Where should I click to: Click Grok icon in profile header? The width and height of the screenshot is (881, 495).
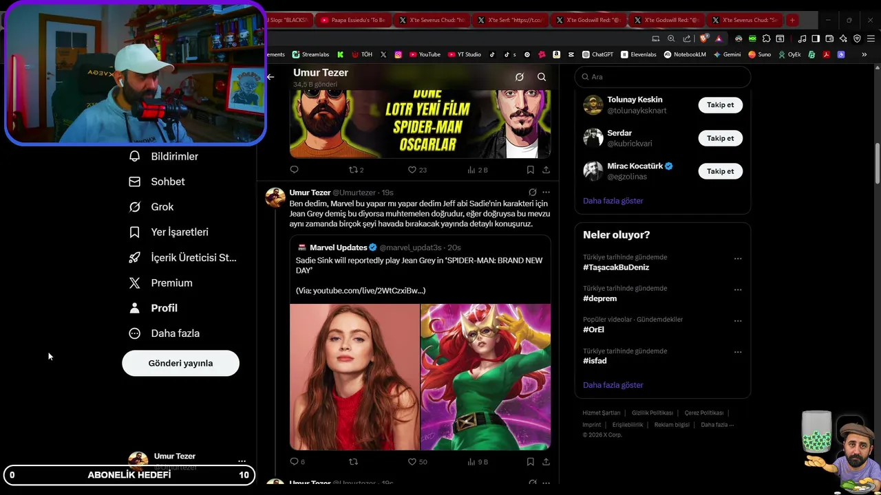coord(520,77)
